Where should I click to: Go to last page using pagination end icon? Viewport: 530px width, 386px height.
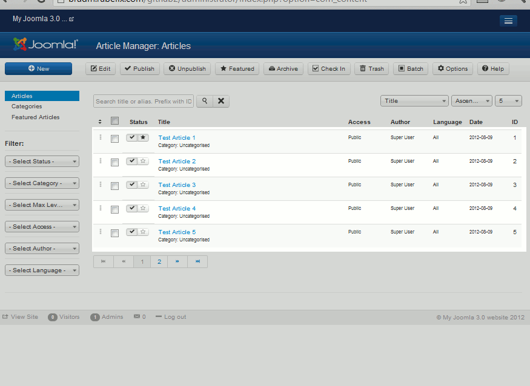tap(197, 261)
